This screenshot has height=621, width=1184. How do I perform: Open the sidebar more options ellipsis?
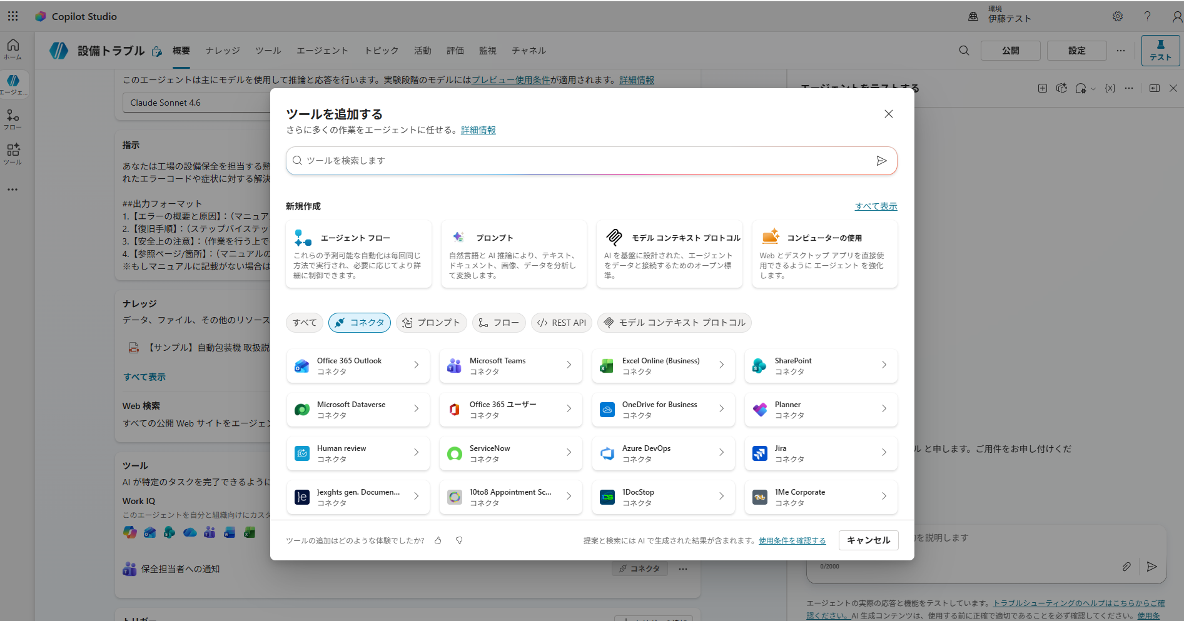(13, 189)
